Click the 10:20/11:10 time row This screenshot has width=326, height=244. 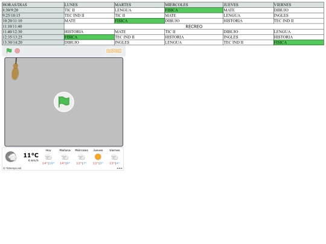[33, 21]
